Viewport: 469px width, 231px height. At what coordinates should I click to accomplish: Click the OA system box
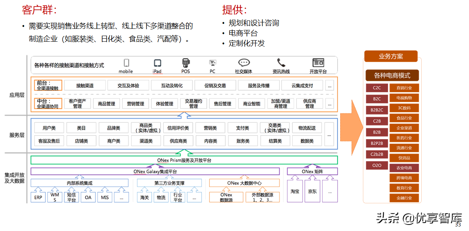click(88, 197)
